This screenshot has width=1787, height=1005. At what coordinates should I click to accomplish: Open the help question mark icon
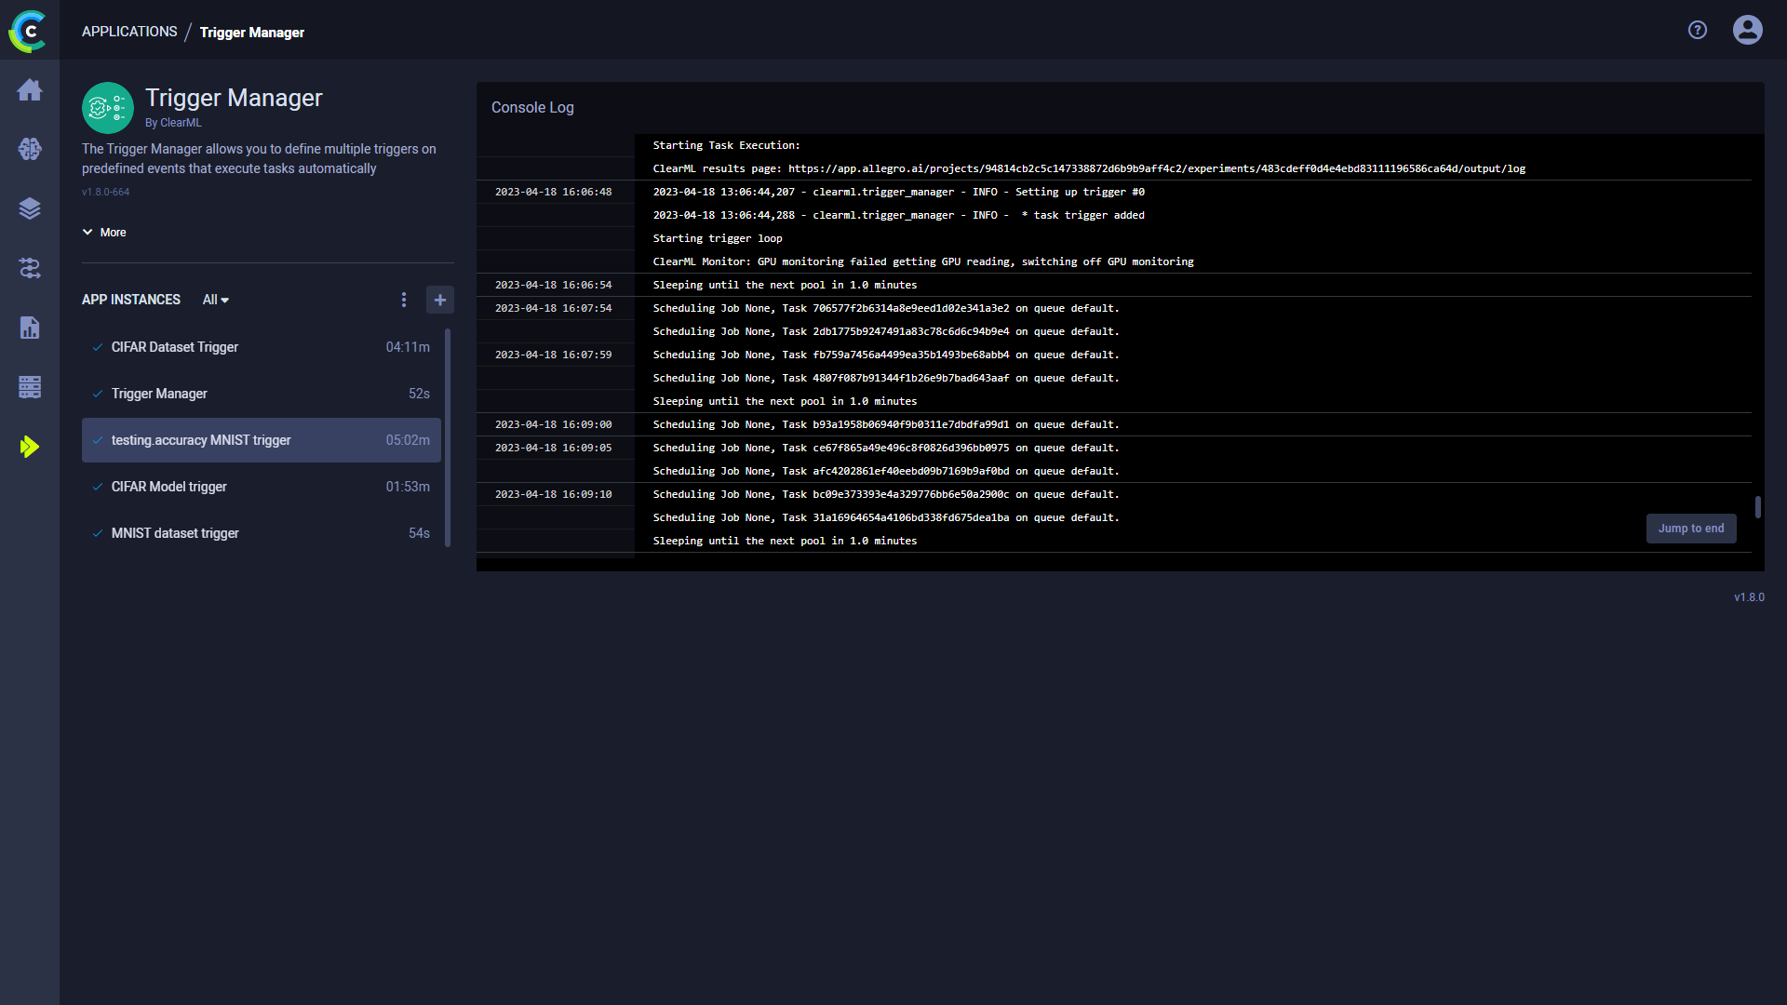point(1697,30)
